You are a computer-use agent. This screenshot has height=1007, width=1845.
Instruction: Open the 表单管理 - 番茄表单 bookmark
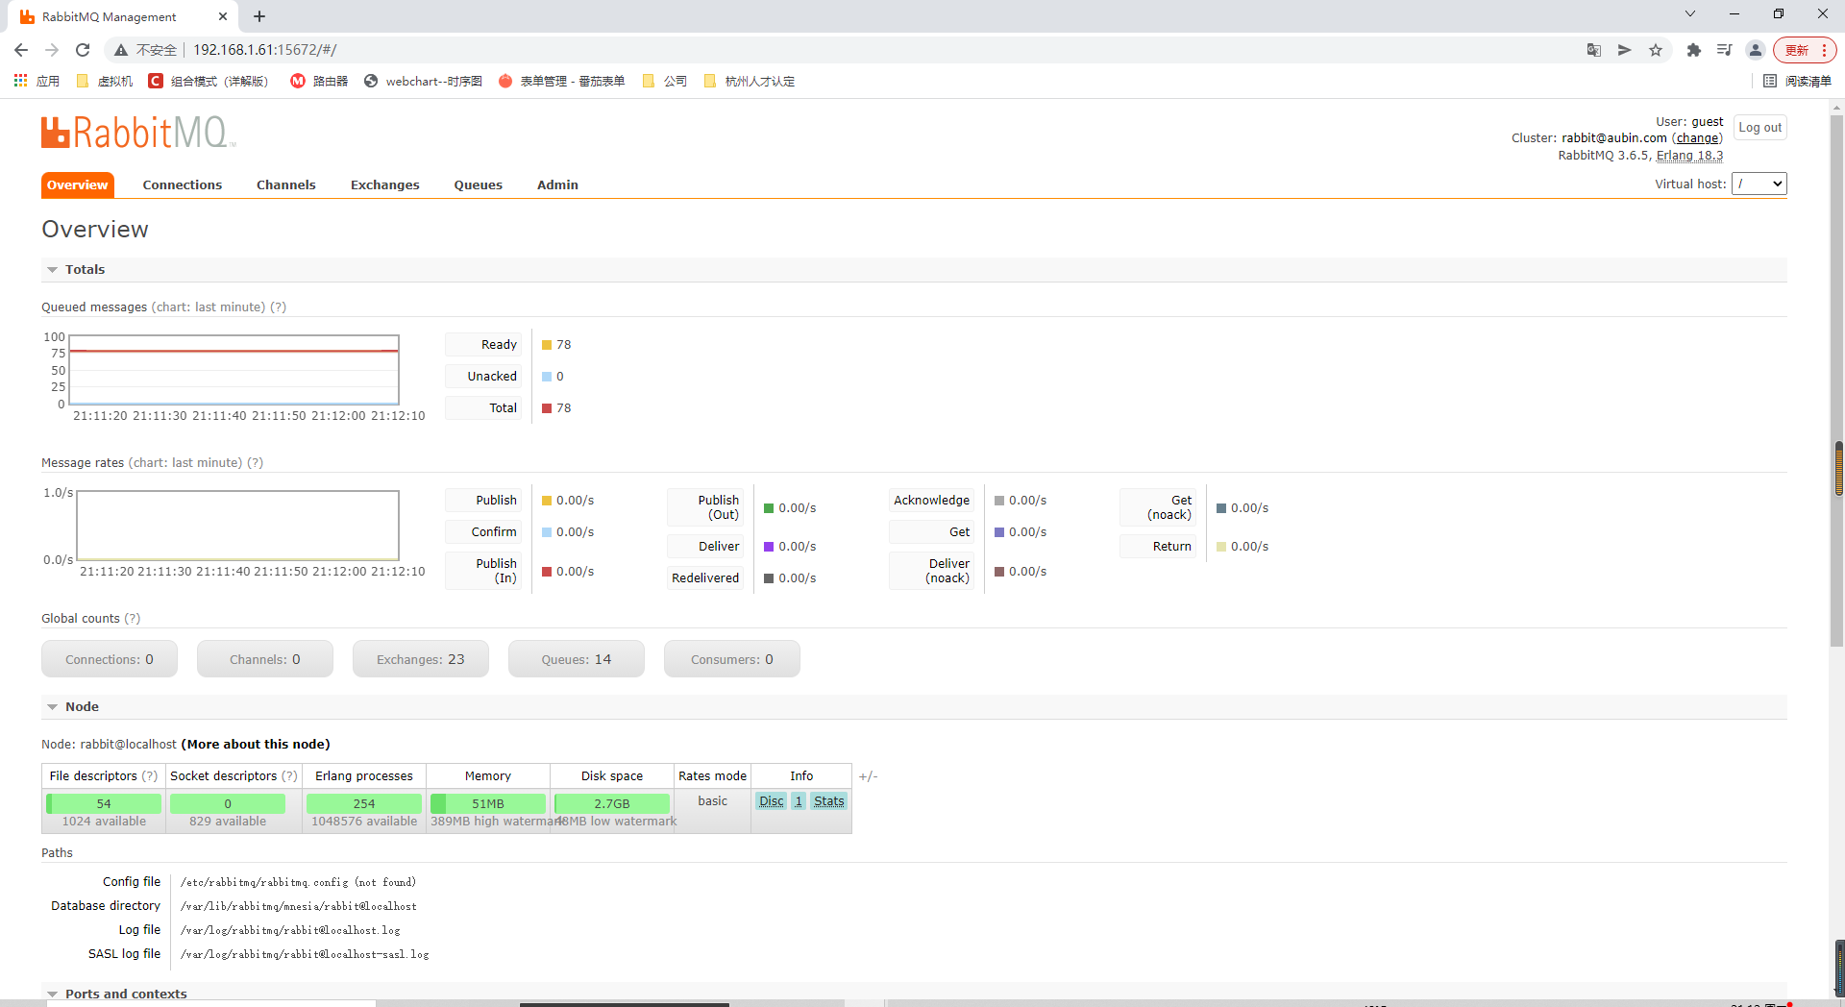(x=562, y=81)
